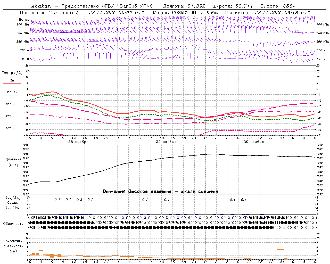This screenshot has width=330, height=264.
Task: Click the '(мм/1ч.)' precipitation unit label
Action: (13, 208)
